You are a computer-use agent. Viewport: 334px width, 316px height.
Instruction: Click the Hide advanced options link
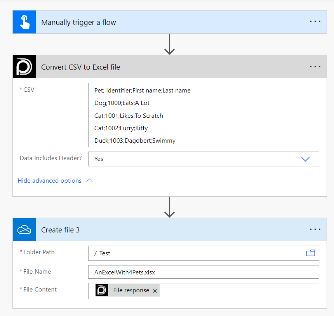(50, 180)
